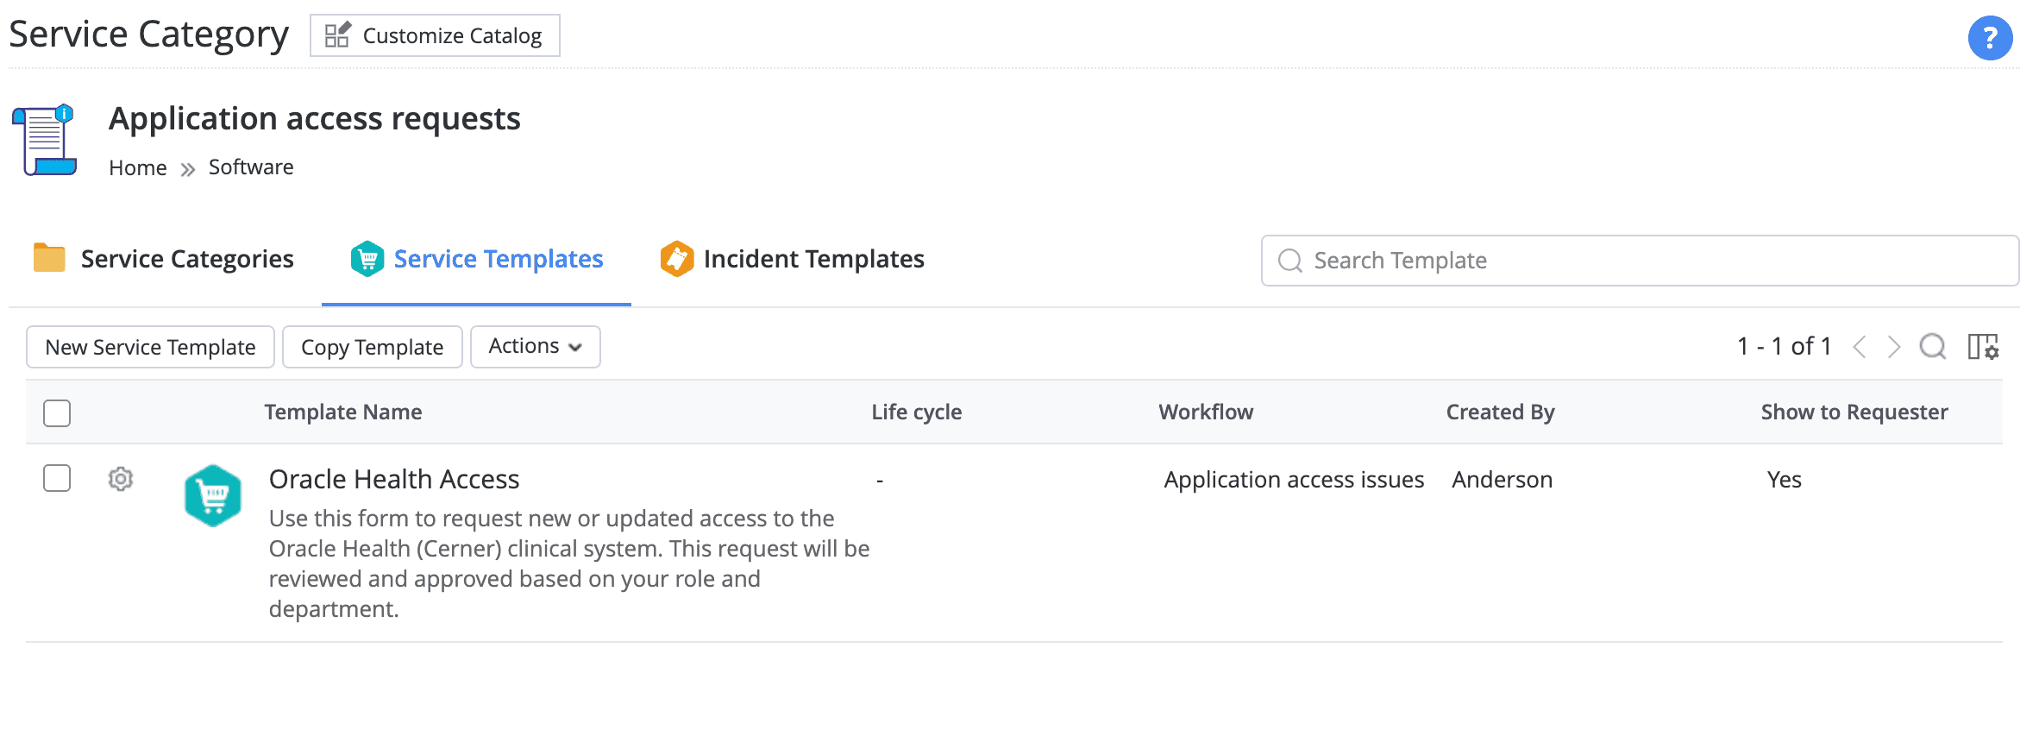Click the magnifier icon inside Search Template

1290,261
